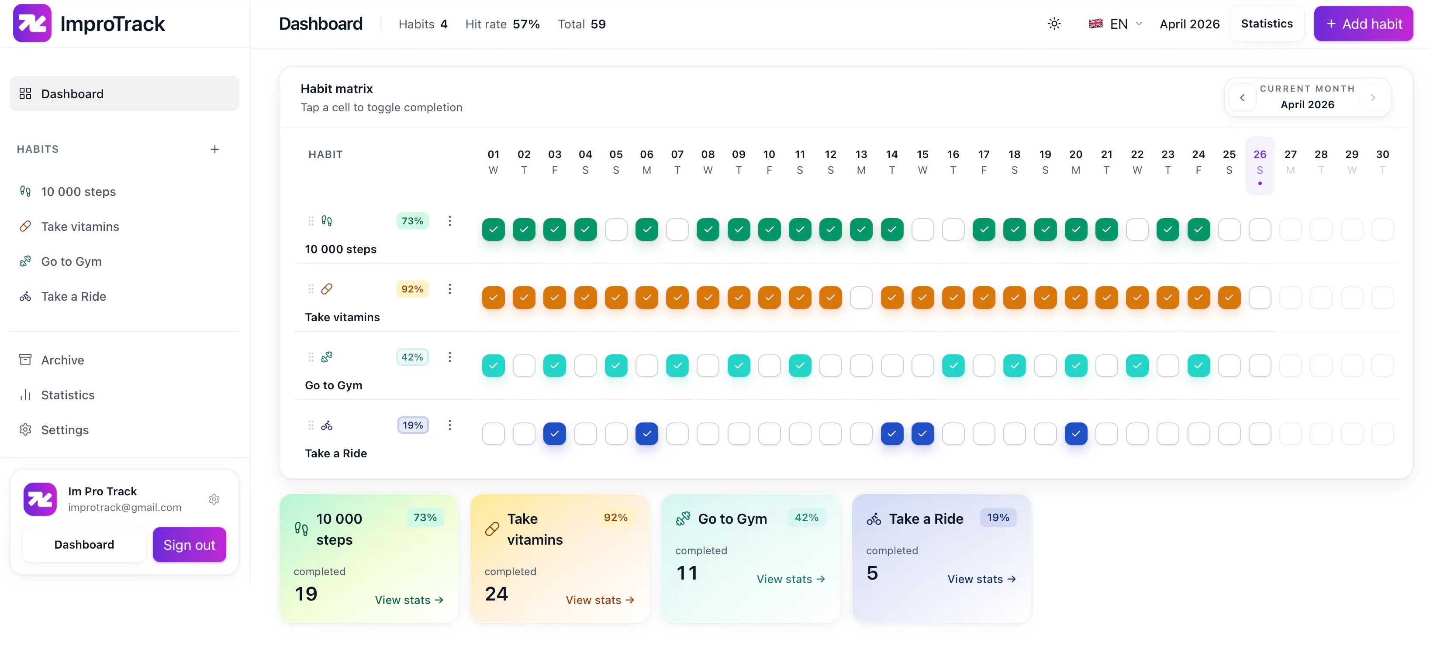Open options menu for 10 000 steps row
The width and height of the screenshot is (1430, 652).
pyautogui.click(x=449, y=221)
